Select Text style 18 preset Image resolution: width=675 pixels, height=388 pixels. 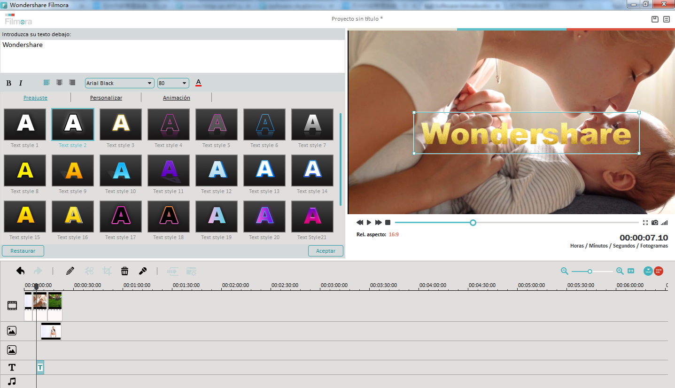[169, 217]
